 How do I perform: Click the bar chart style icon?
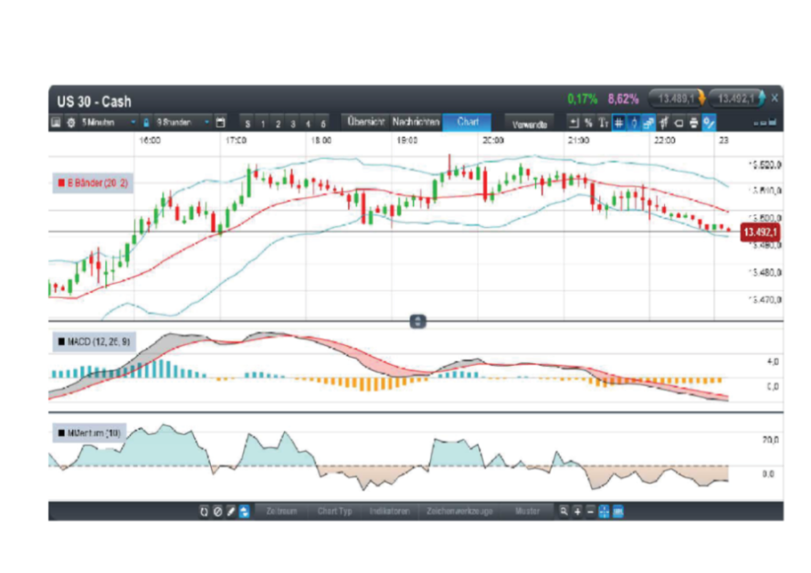(664, 122)
